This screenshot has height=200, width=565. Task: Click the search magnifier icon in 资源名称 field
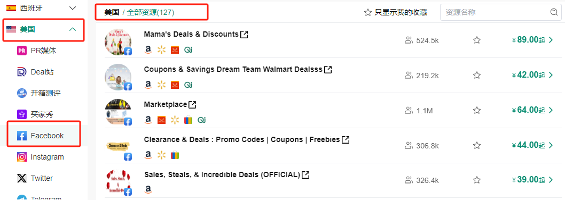[x=554, y=12]
